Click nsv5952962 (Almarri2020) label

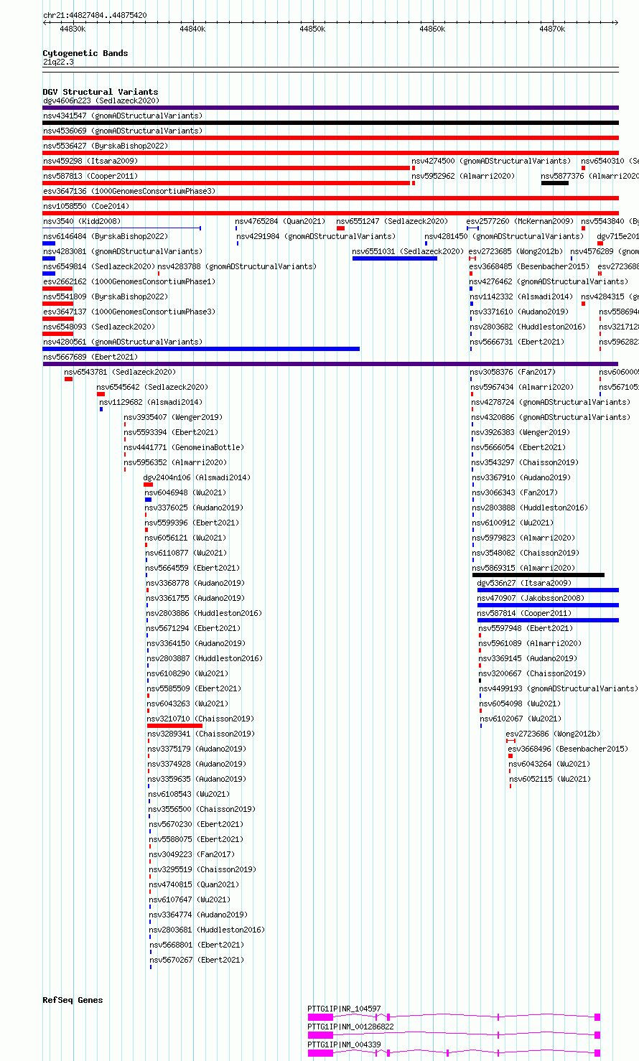coord(463,176)
